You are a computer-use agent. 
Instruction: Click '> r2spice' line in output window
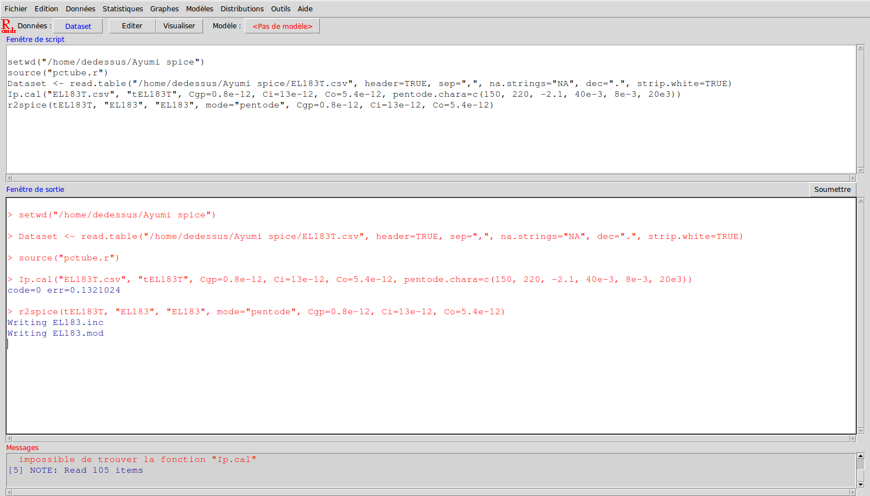point(256,311)
